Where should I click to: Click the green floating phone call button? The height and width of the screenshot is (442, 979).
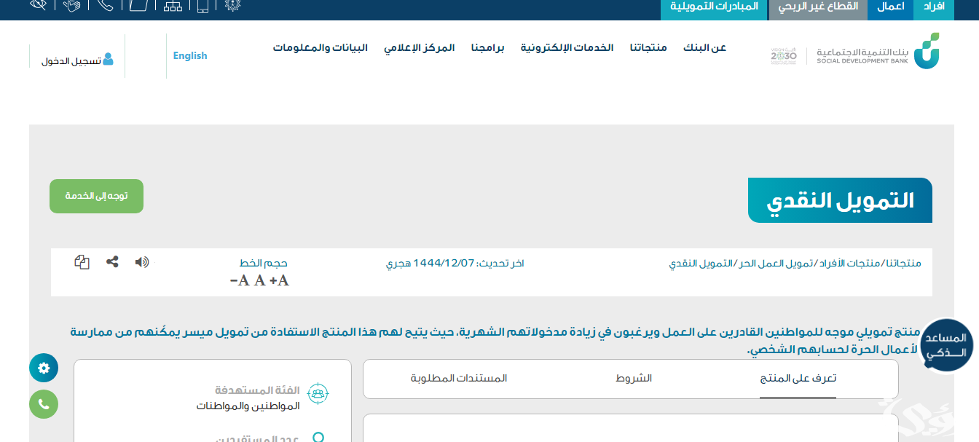point(44,404)
